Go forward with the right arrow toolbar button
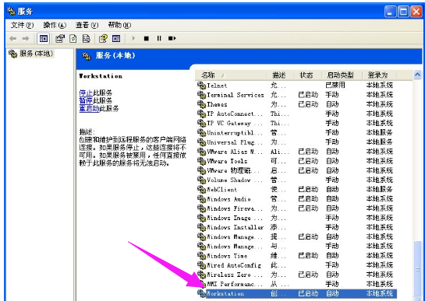 (x=26, y=39)
